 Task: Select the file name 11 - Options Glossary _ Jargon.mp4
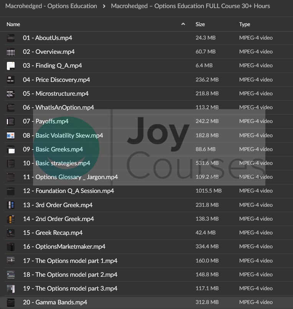click(70, 177)
